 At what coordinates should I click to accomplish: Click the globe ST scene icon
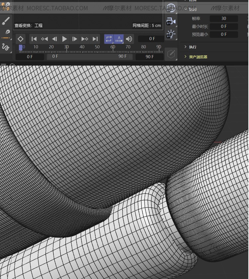[171, 8]
